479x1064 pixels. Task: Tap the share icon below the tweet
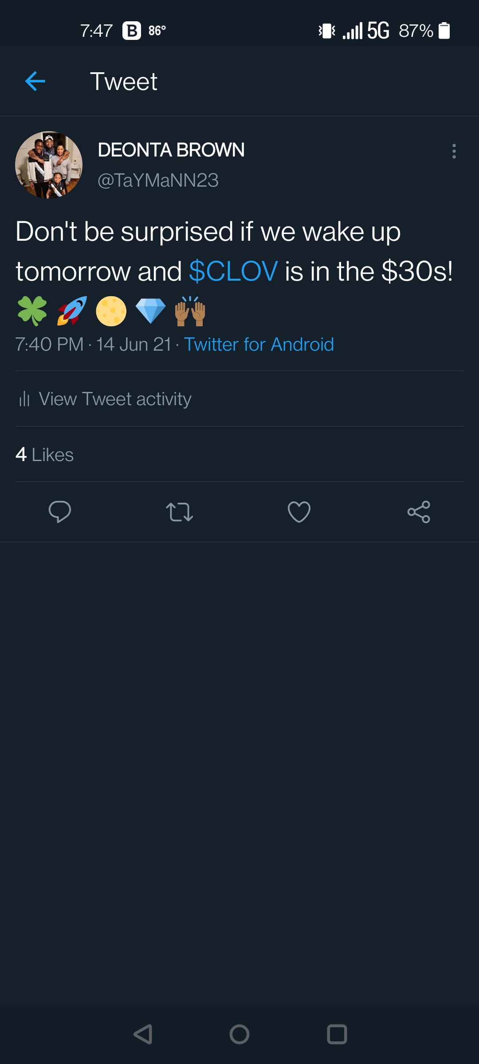coord(419,512)
